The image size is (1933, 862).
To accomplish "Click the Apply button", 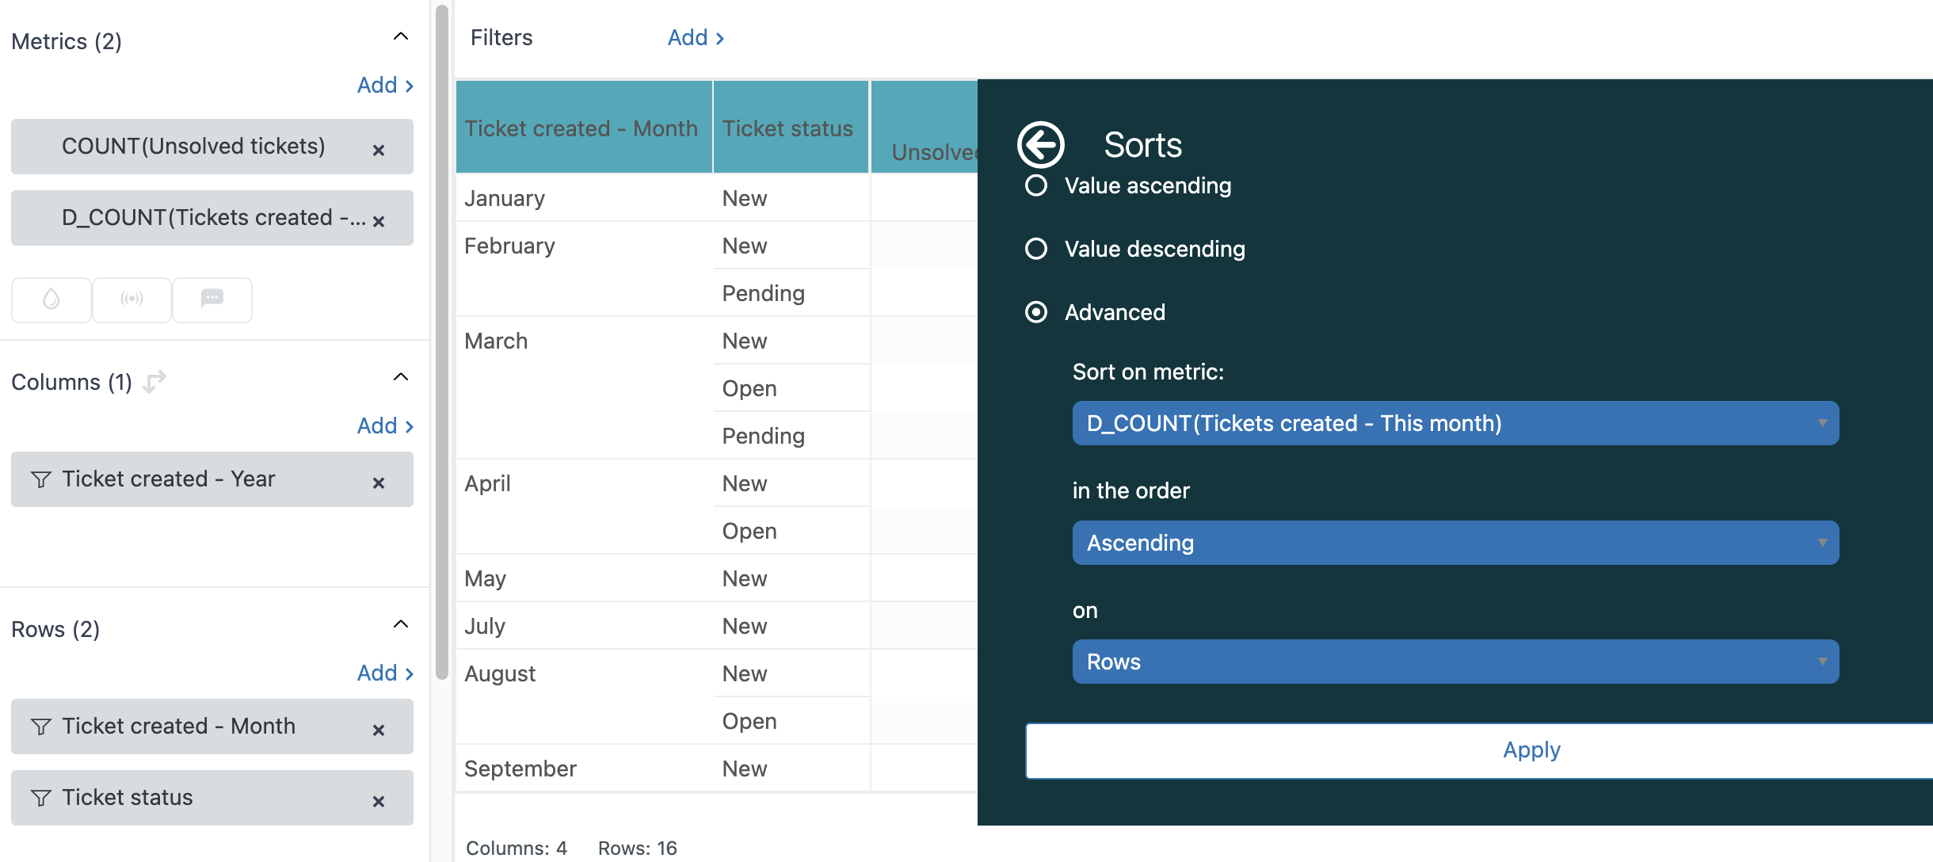I will click(x=1531, y=749).
